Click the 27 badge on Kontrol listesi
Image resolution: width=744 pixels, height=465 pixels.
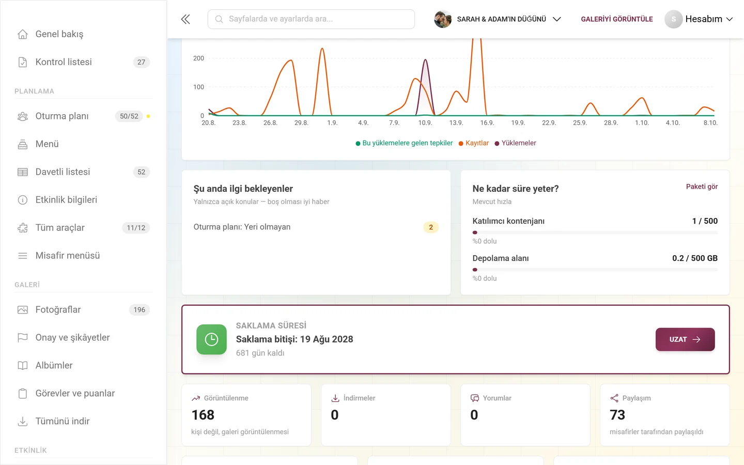coord(142,62)
